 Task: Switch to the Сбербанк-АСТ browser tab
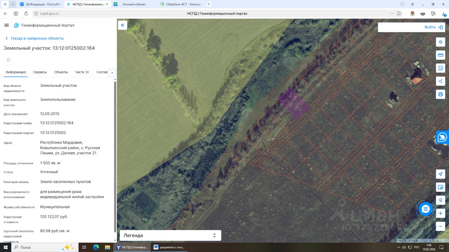[181, 4]
